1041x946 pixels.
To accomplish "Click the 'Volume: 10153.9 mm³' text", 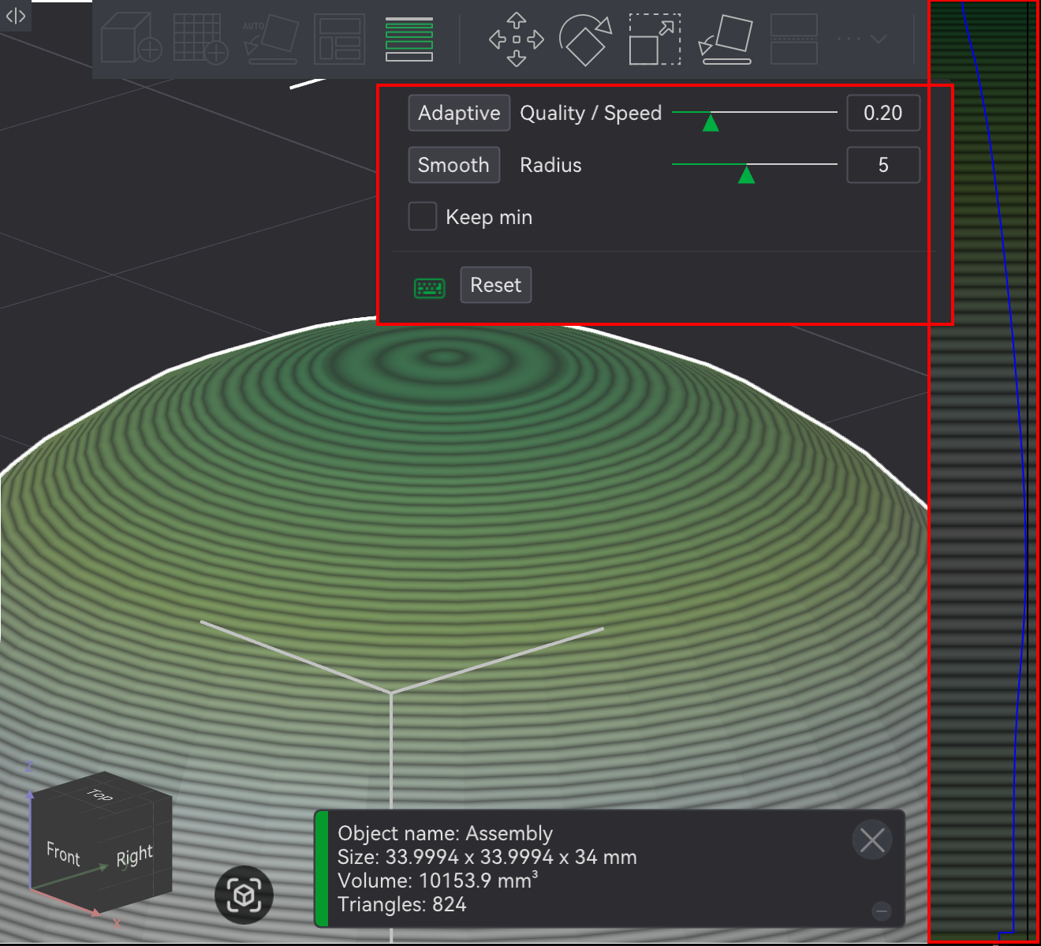I will (x=438, y=881).
